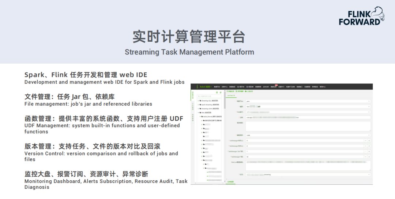Open the 队列 queue dropdown ending in streaming
Image resolution: width=395 pixels, height=199 pixels.
308,174
